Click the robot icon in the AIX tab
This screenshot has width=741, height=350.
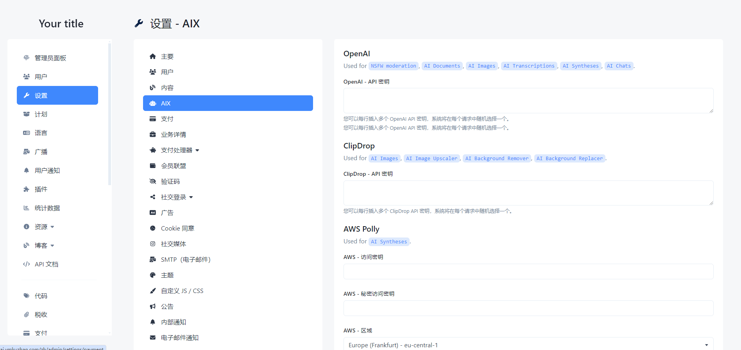(x=153, y=103)
